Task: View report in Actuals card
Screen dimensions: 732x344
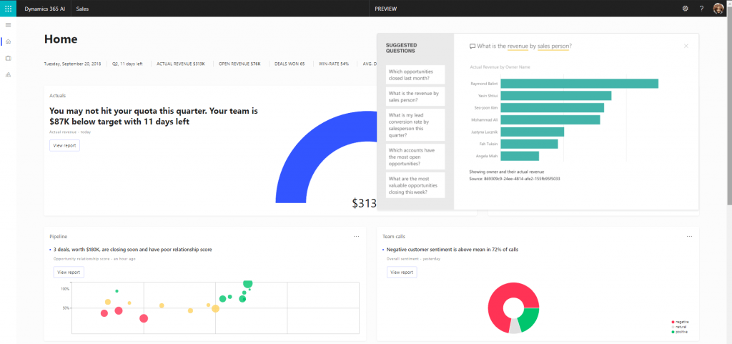Action: (x=65, y=146)
